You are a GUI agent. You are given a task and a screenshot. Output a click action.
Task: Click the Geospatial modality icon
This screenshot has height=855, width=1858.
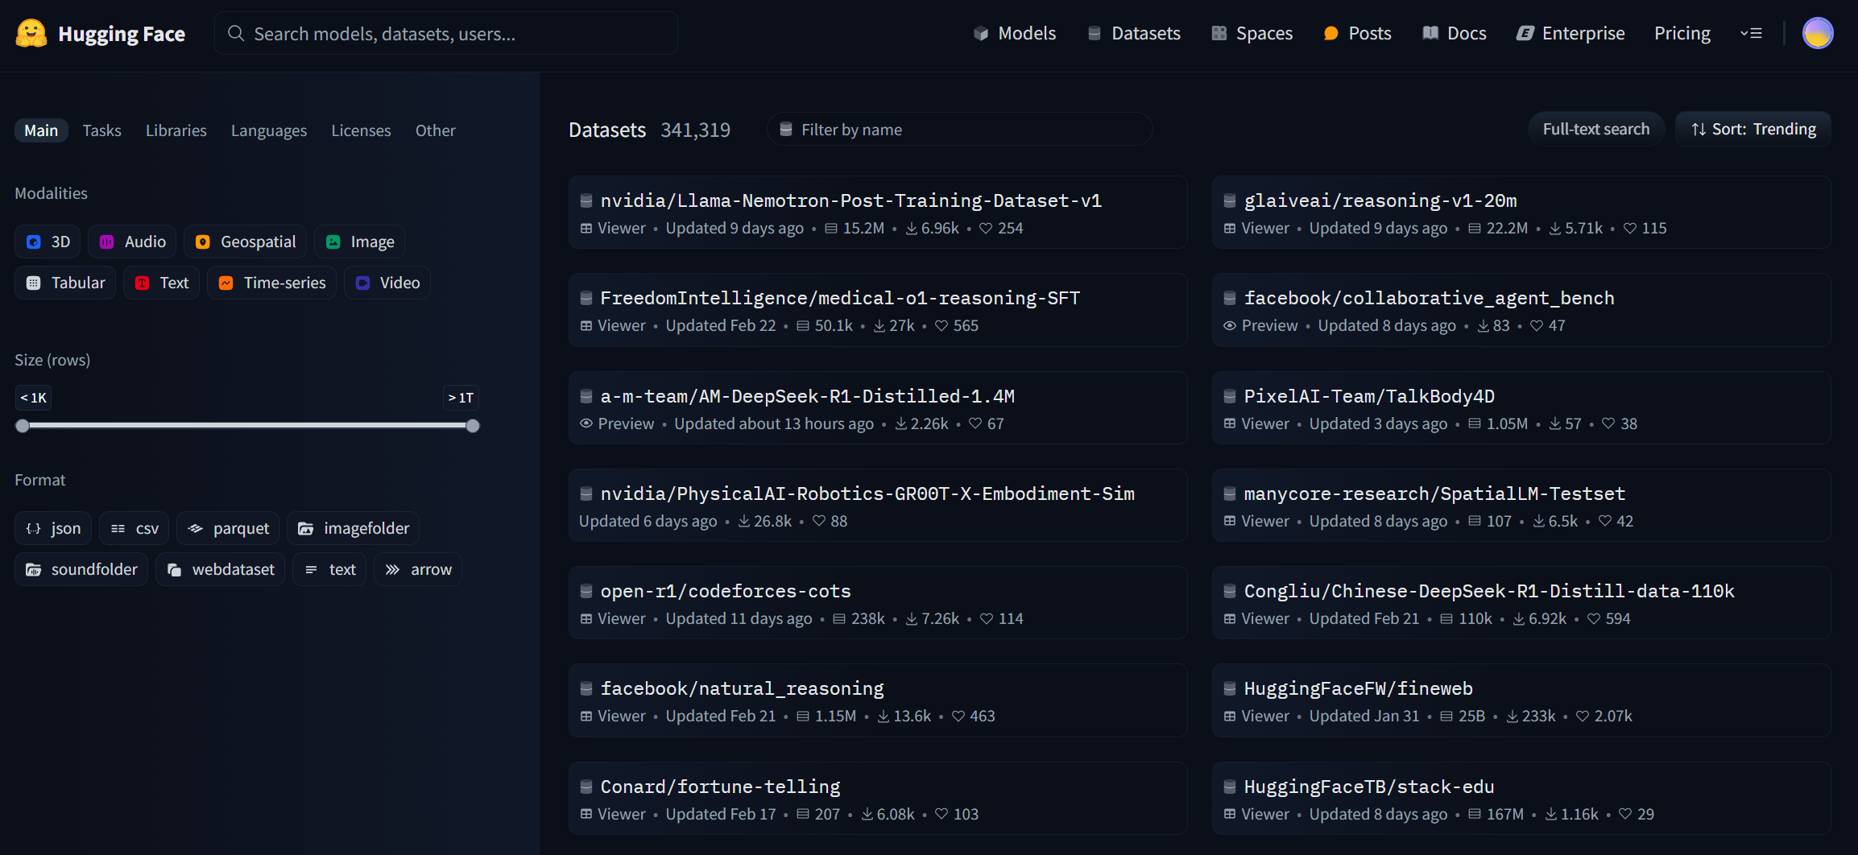click(x=203, y=242)
